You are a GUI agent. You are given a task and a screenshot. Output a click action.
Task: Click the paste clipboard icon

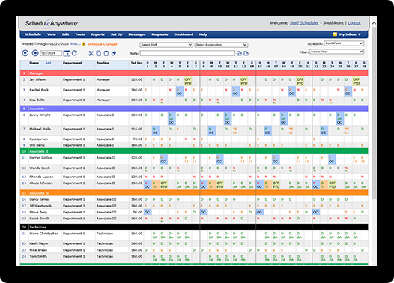106,53
